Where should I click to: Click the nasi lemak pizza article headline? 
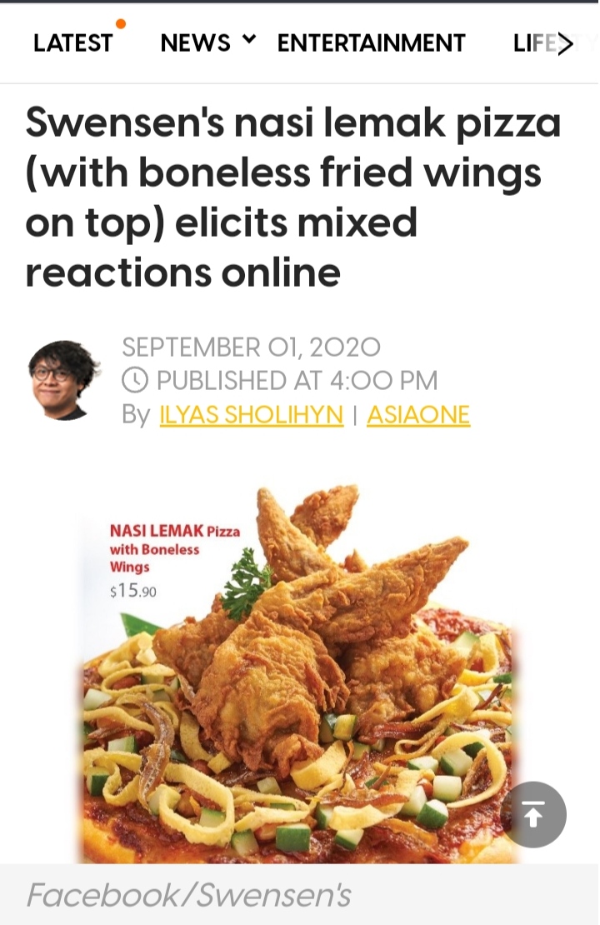click(x=292, y=197)
